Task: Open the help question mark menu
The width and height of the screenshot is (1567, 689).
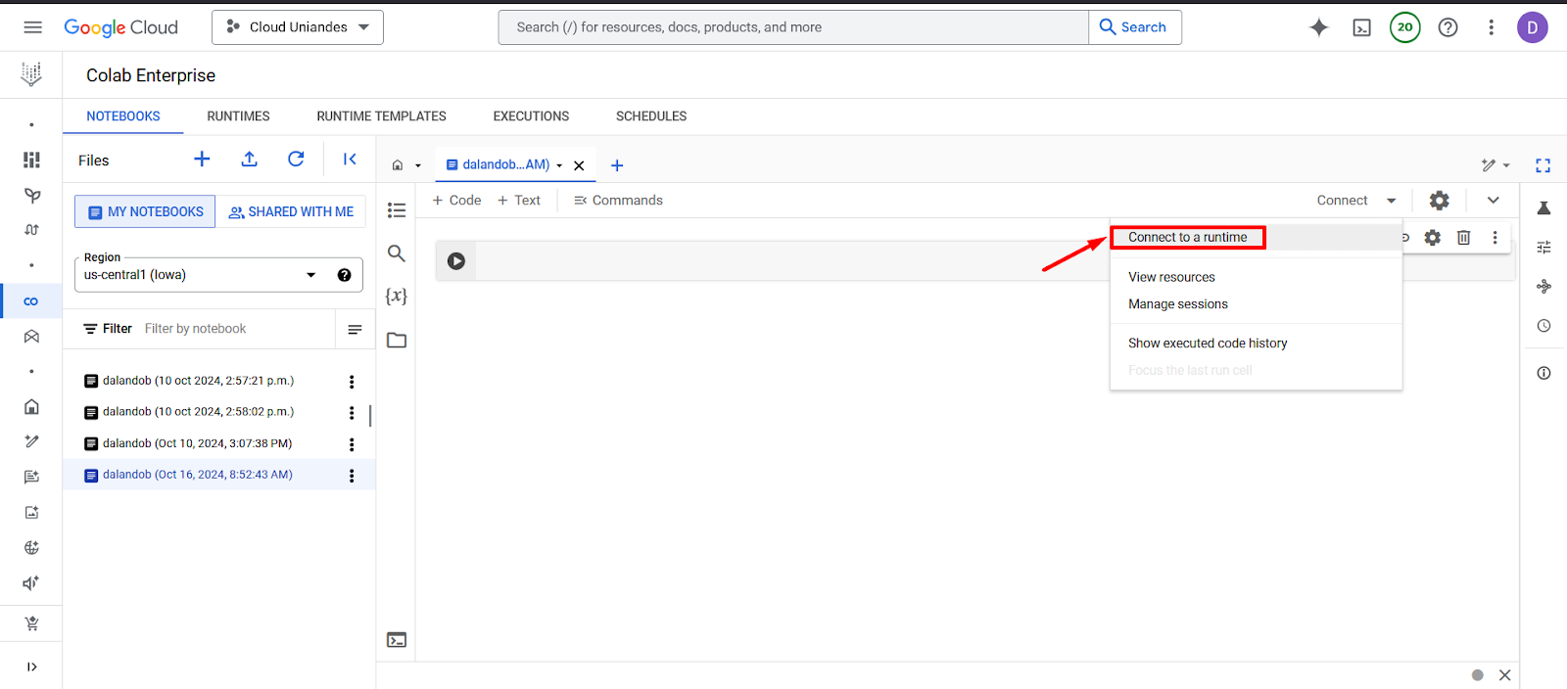Action: [x=1448, y=27]
